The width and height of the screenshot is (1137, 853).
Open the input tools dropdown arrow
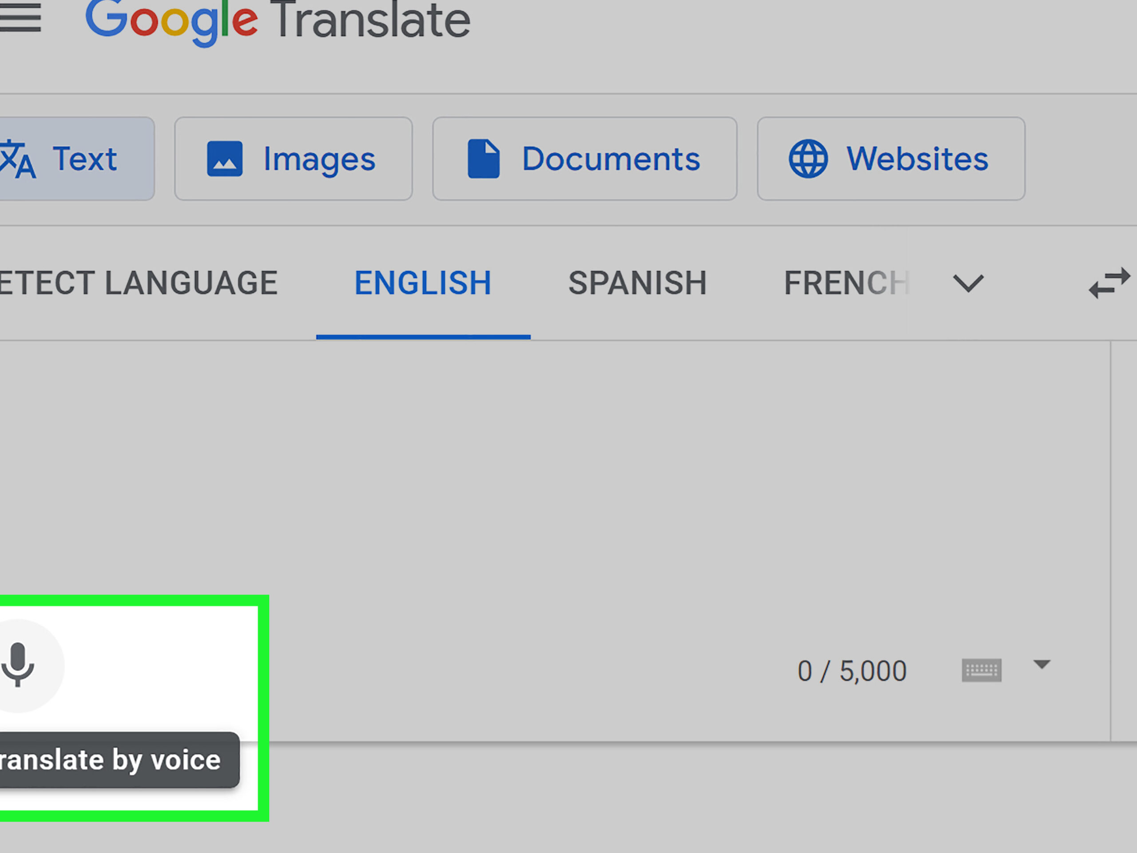coord(1042,664)
